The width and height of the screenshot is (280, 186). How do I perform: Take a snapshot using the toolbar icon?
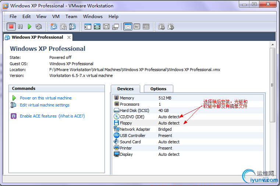[x=54, y=27]
